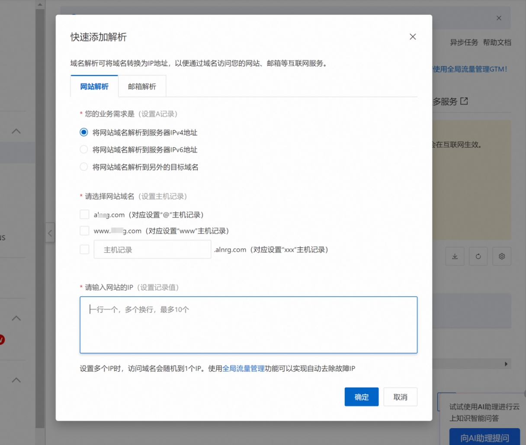Open the settings gear icon
The height and width of the screenshot is (445, 526).
coord(502,256)
